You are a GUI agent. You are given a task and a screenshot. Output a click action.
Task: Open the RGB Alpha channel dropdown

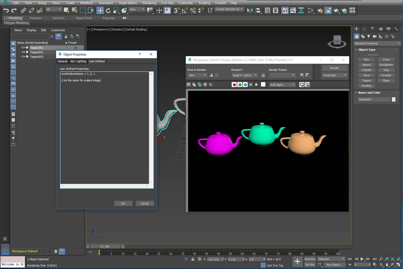(282, 85)
